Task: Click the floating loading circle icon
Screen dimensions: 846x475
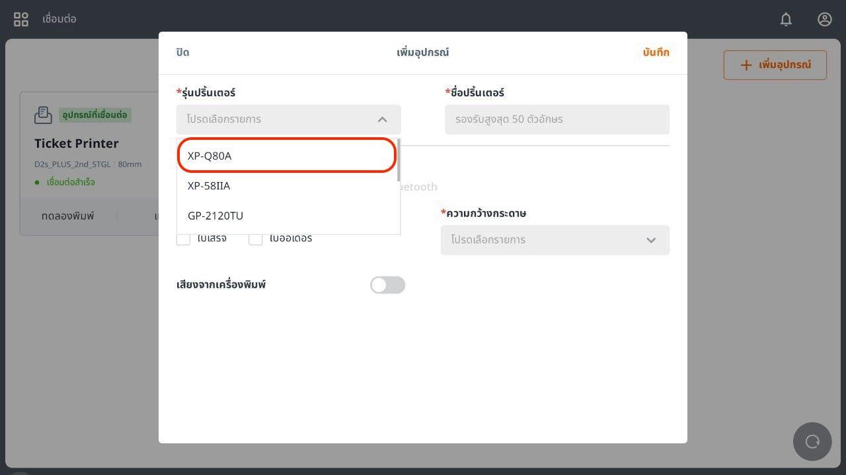Action: [x=812, y=441]
